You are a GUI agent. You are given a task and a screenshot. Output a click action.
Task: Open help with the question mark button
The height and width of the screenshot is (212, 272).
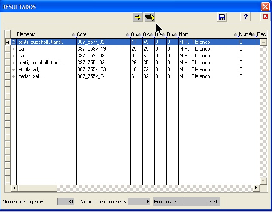tap(245, 17)
